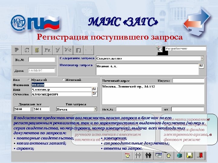Click the Почтовый адрес text area
This screenshot has height=163, width=218.
[153, 94]
